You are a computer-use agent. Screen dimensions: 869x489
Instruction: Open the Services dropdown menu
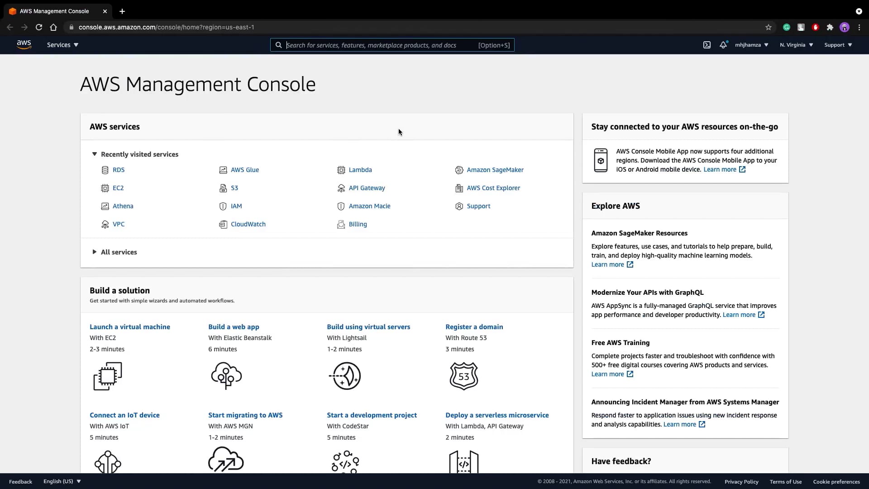(x=63, y=45)
